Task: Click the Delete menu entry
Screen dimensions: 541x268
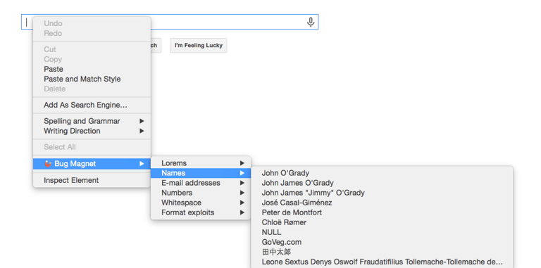Action: pos(92,89)
